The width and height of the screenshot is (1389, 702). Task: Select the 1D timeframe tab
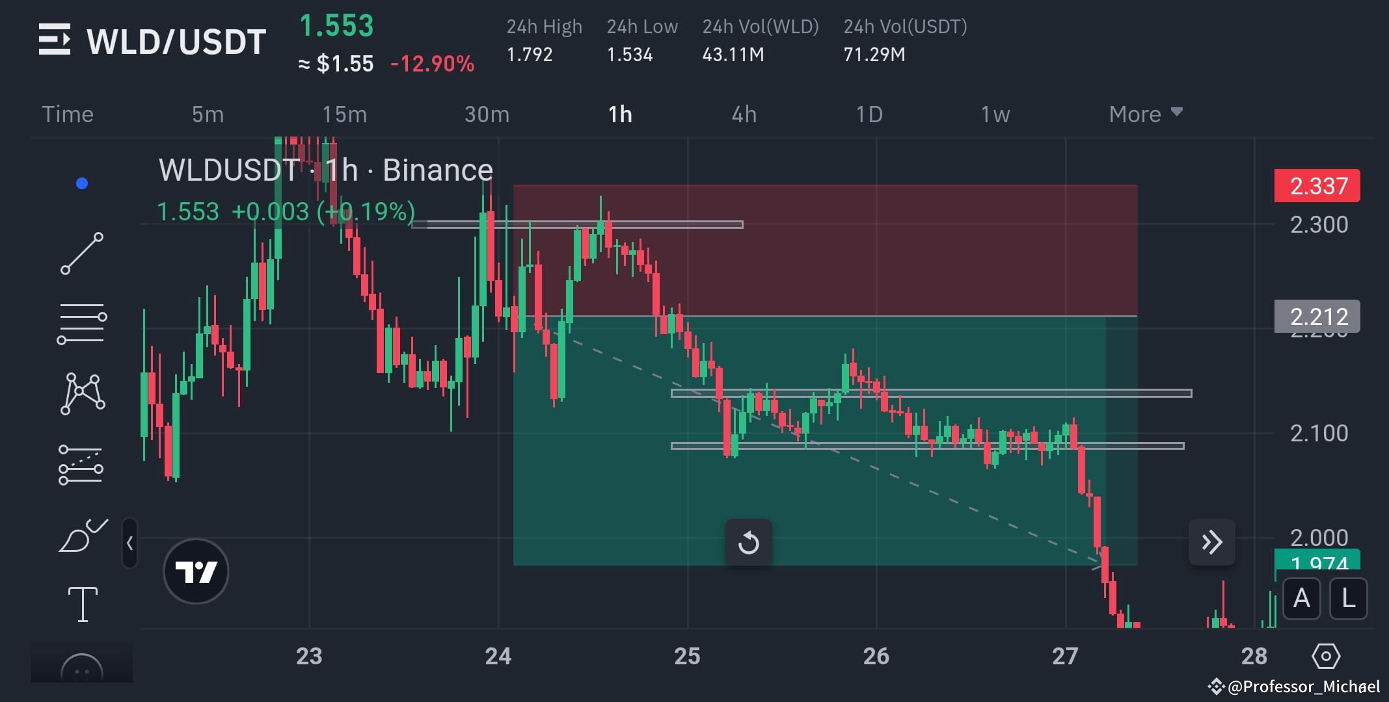pos(869,114)
